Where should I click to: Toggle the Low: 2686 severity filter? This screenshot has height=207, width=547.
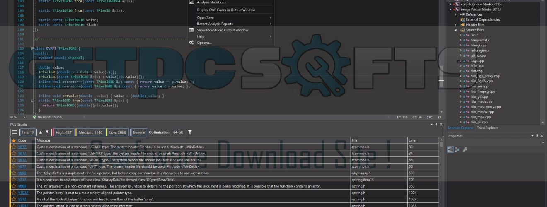click(117, 132)
